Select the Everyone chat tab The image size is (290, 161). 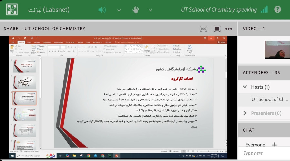click(255, 145)
